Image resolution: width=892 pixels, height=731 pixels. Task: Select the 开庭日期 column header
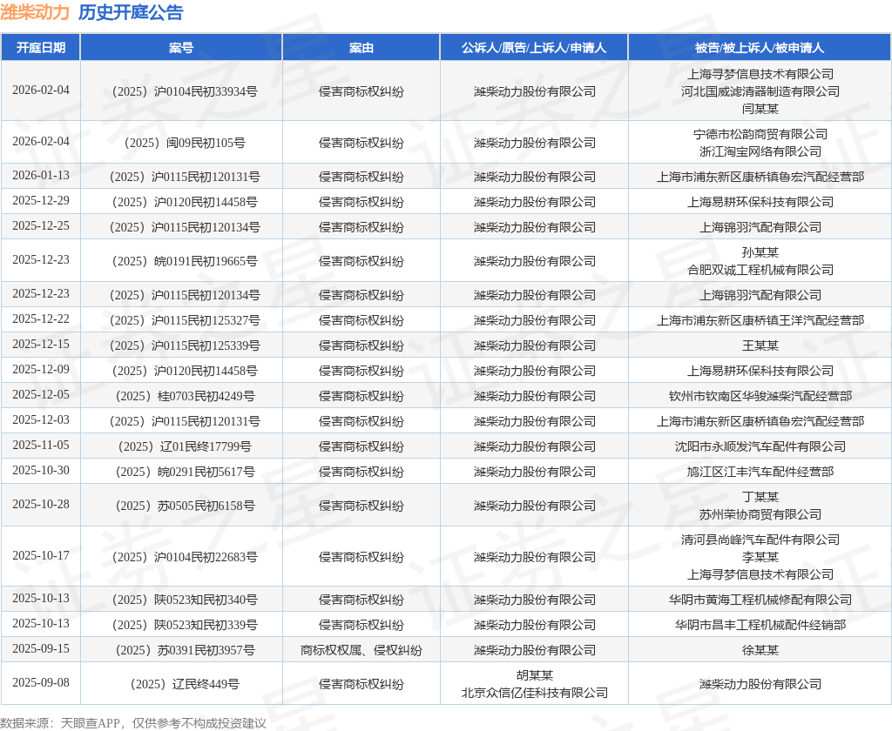pyautogui.click(x=40, y=48)
